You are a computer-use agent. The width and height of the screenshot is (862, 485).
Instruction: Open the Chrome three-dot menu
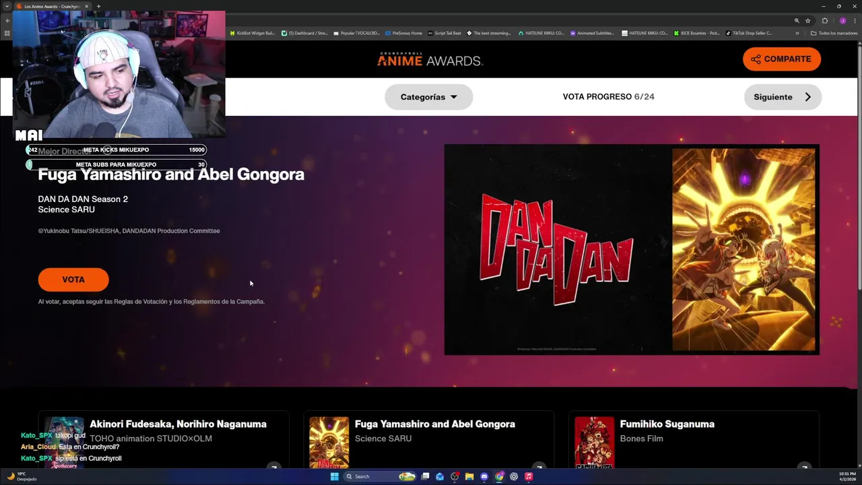point(855,21)
